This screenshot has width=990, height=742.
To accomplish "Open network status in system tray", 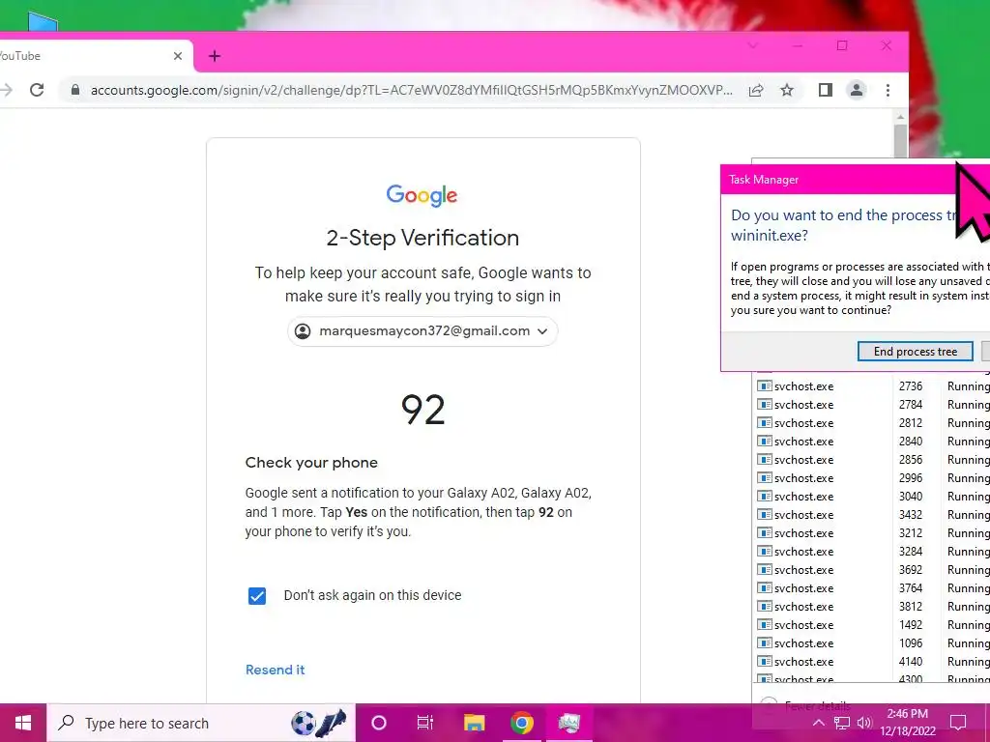I will click(842, 723).
